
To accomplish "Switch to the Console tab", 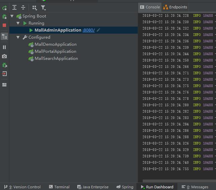I will click(x=150, y=7).
